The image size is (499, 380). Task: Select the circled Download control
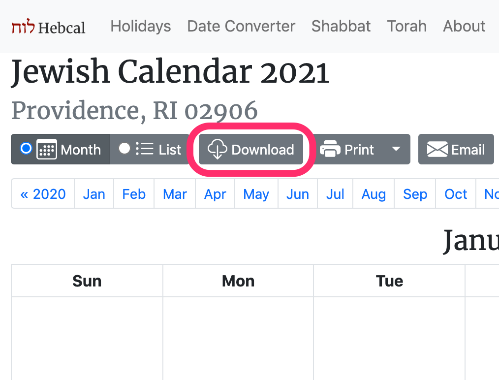click(251, 149)
